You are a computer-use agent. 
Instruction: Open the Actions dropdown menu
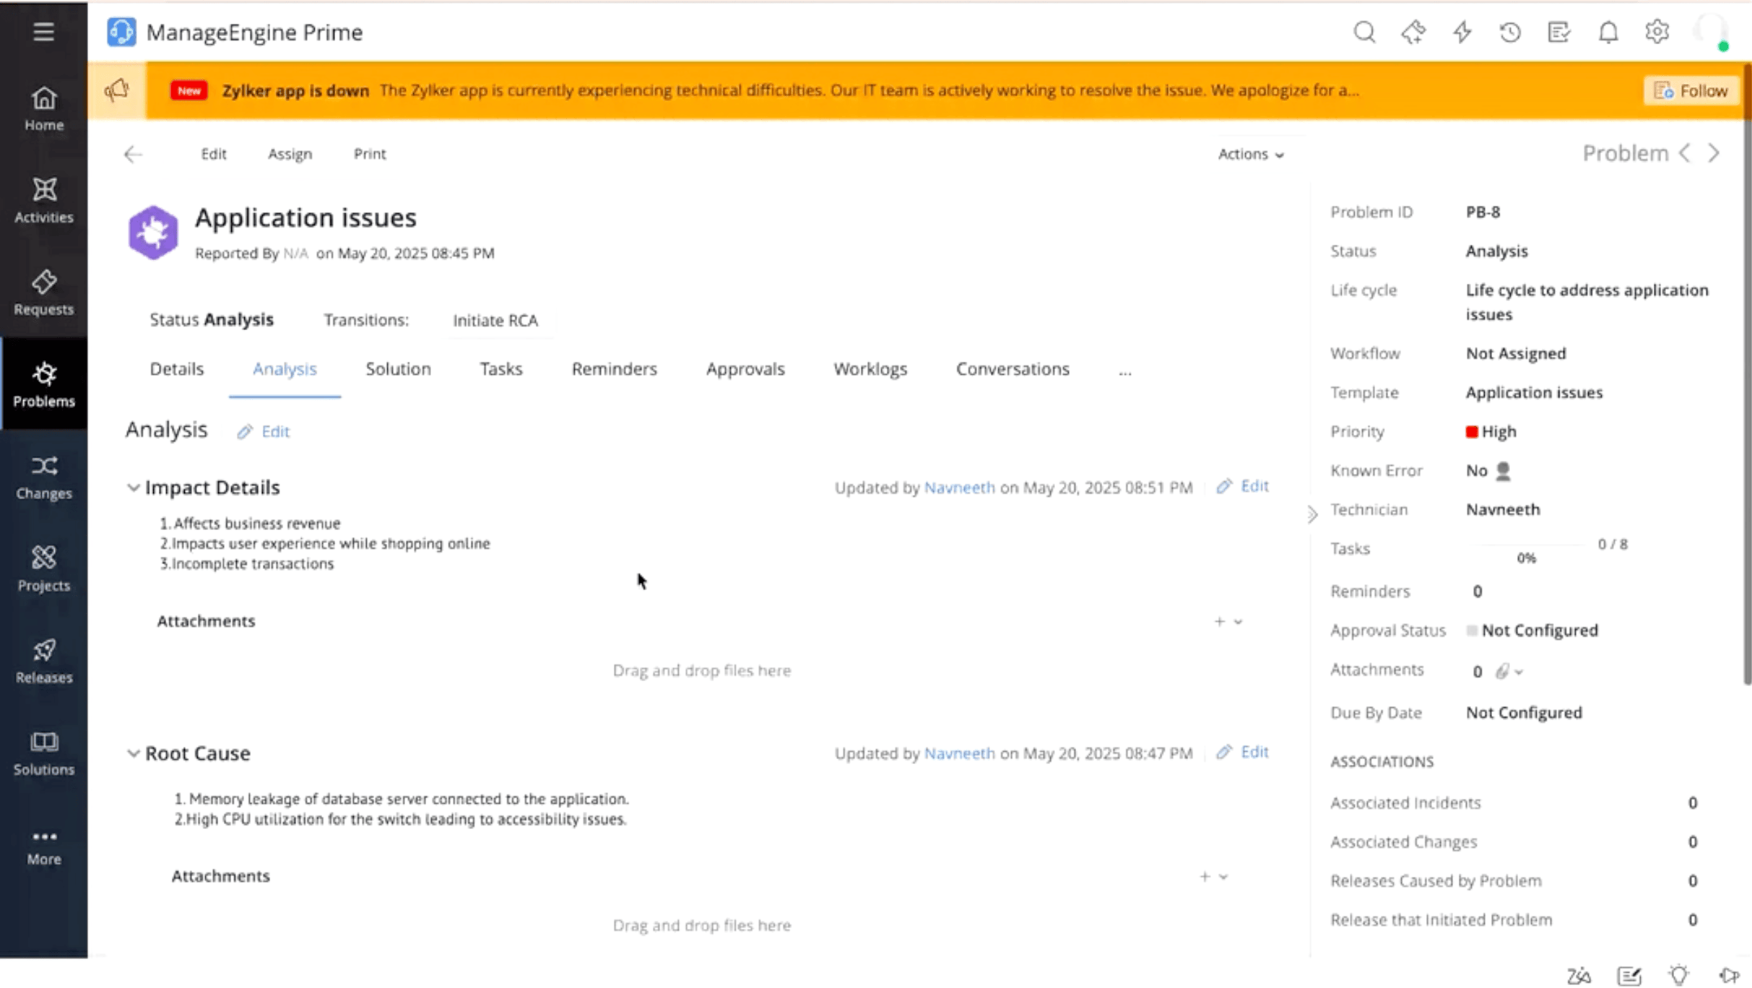pyautogui.click(x=1250, y=155)
